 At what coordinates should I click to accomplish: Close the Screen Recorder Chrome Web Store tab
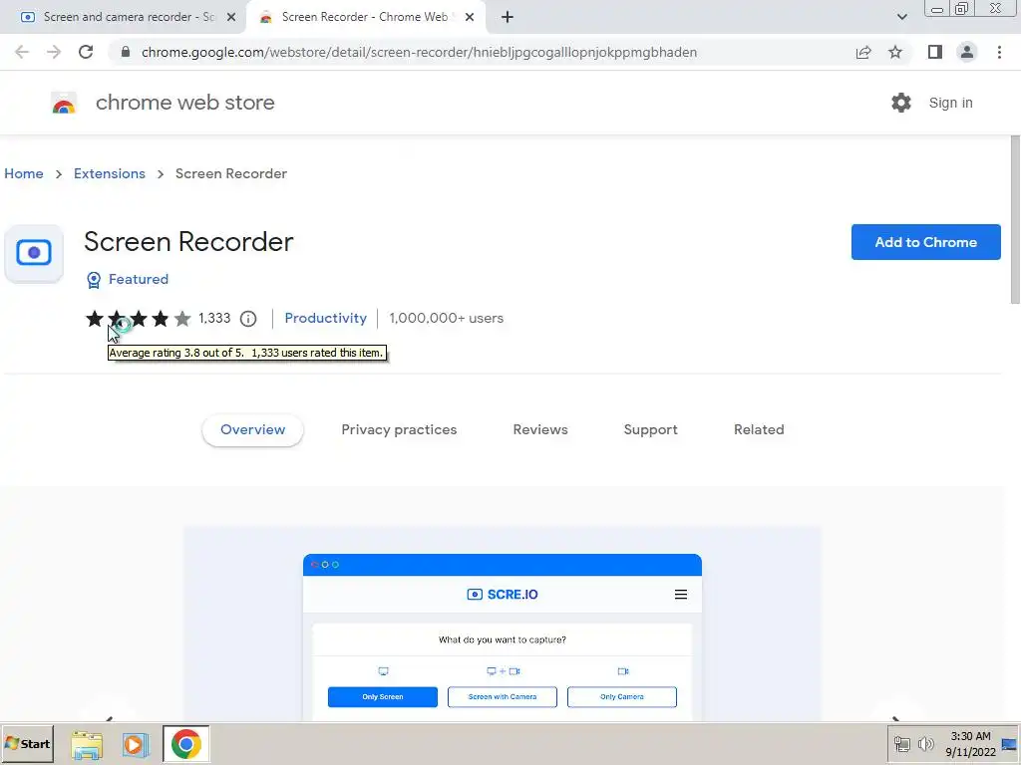(470, 18)
